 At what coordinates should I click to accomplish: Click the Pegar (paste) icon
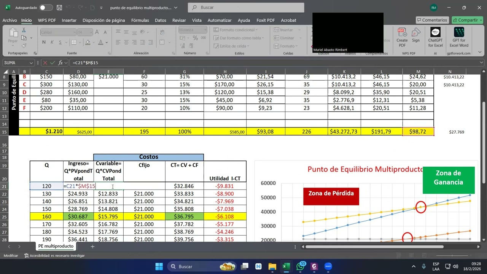click(x=13, y=33)
